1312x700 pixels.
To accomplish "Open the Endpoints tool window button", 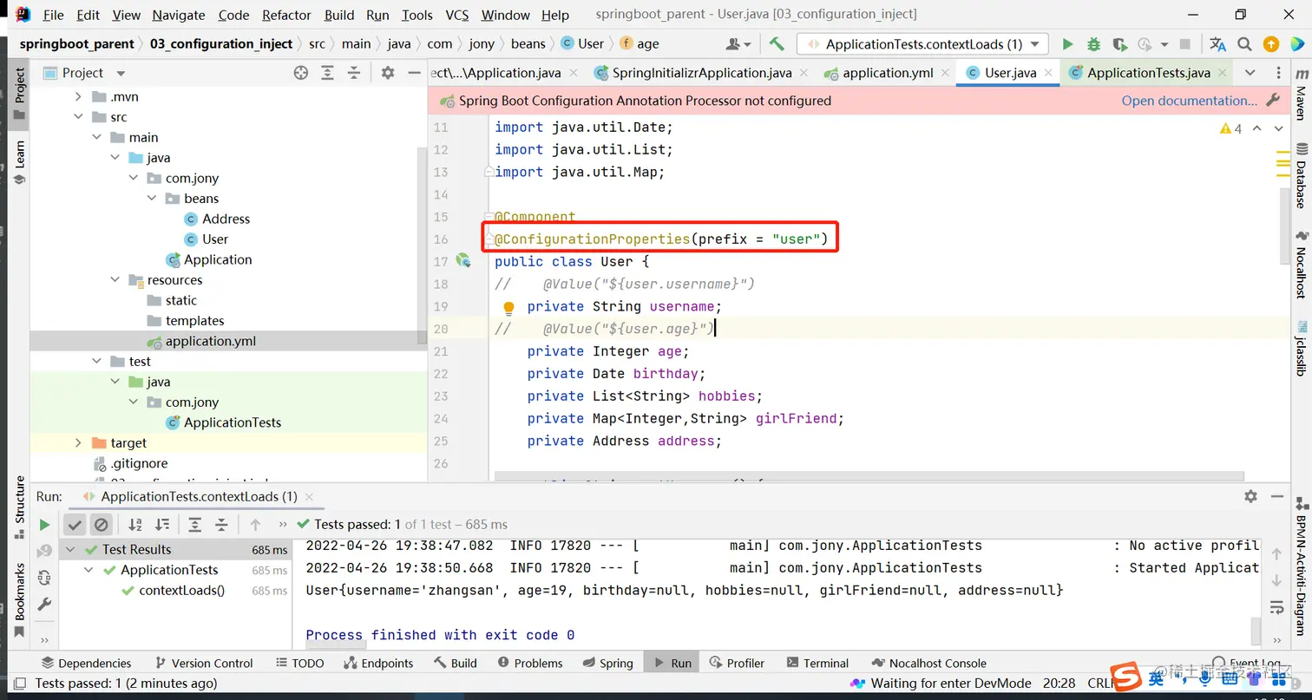I will (378, 664).
